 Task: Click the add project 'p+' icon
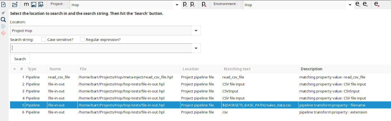[x=193, y=4]
